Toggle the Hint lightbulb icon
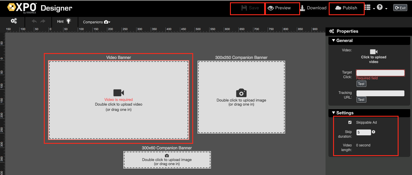 [x=68, y=21]
